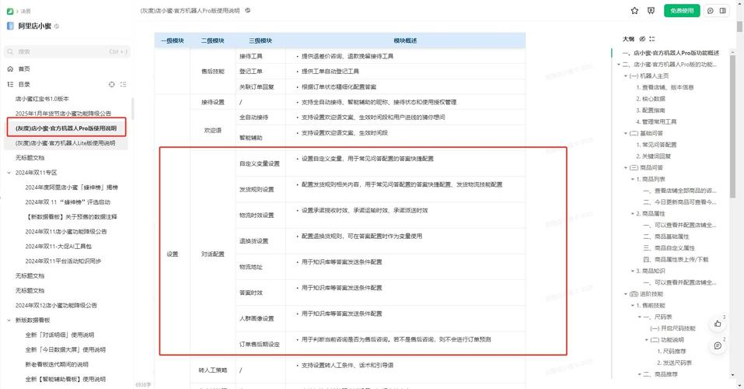Open the floating comment button showing 2
Image resolution: width=744 pixels, height=389 pixels.
tap(718, 345)
